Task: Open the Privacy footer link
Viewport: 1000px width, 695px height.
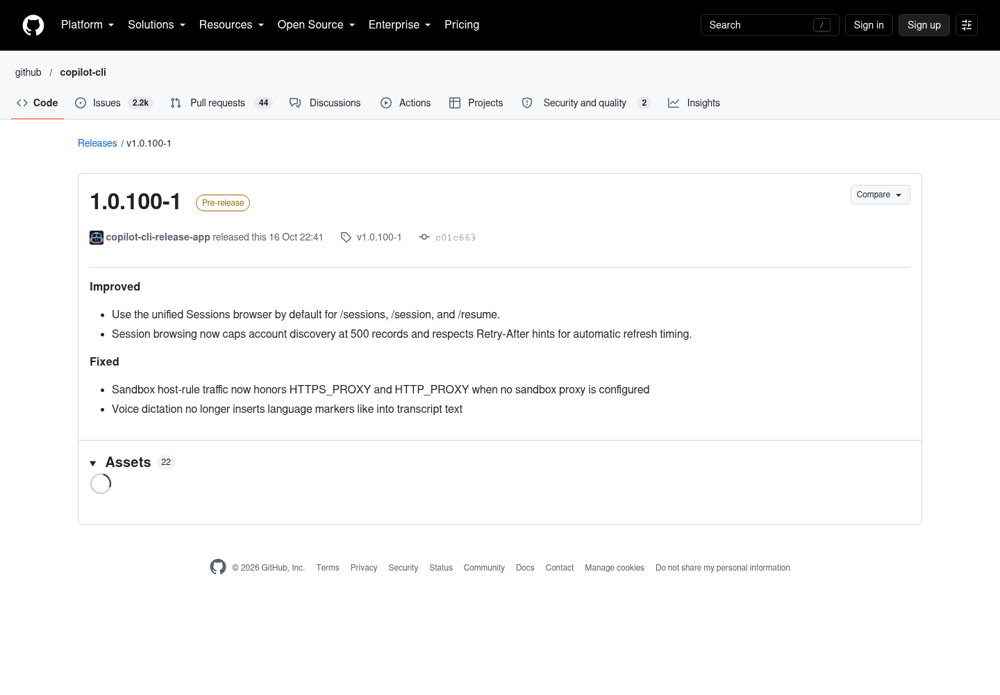Action: click(x=364, y=568)
